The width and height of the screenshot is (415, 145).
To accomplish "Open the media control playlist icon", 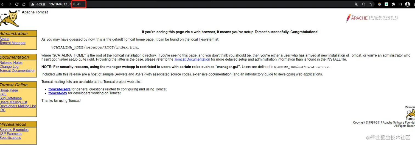I will tap(400, 4).
